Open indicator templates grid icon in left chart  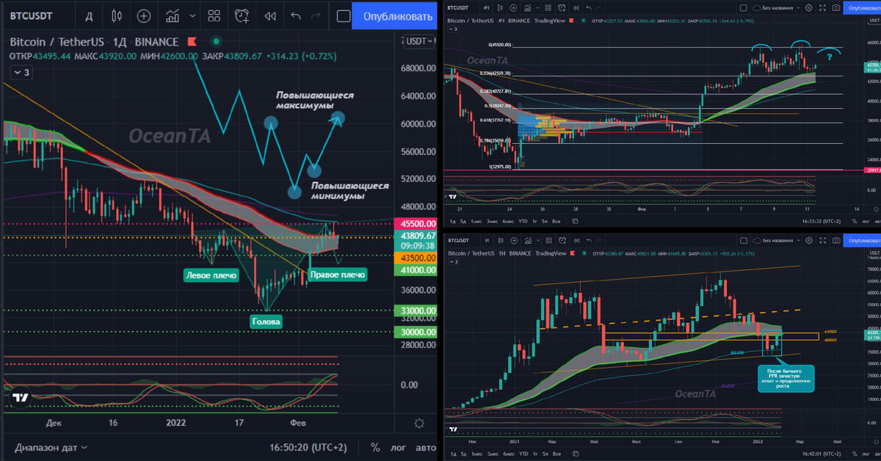point(214,15)
